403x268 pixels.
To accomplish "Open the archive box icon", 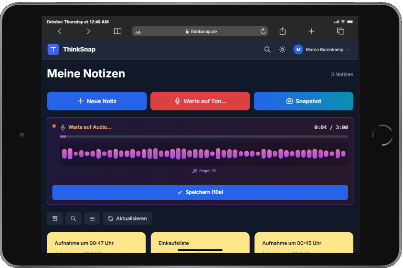I will click(55, 218).
